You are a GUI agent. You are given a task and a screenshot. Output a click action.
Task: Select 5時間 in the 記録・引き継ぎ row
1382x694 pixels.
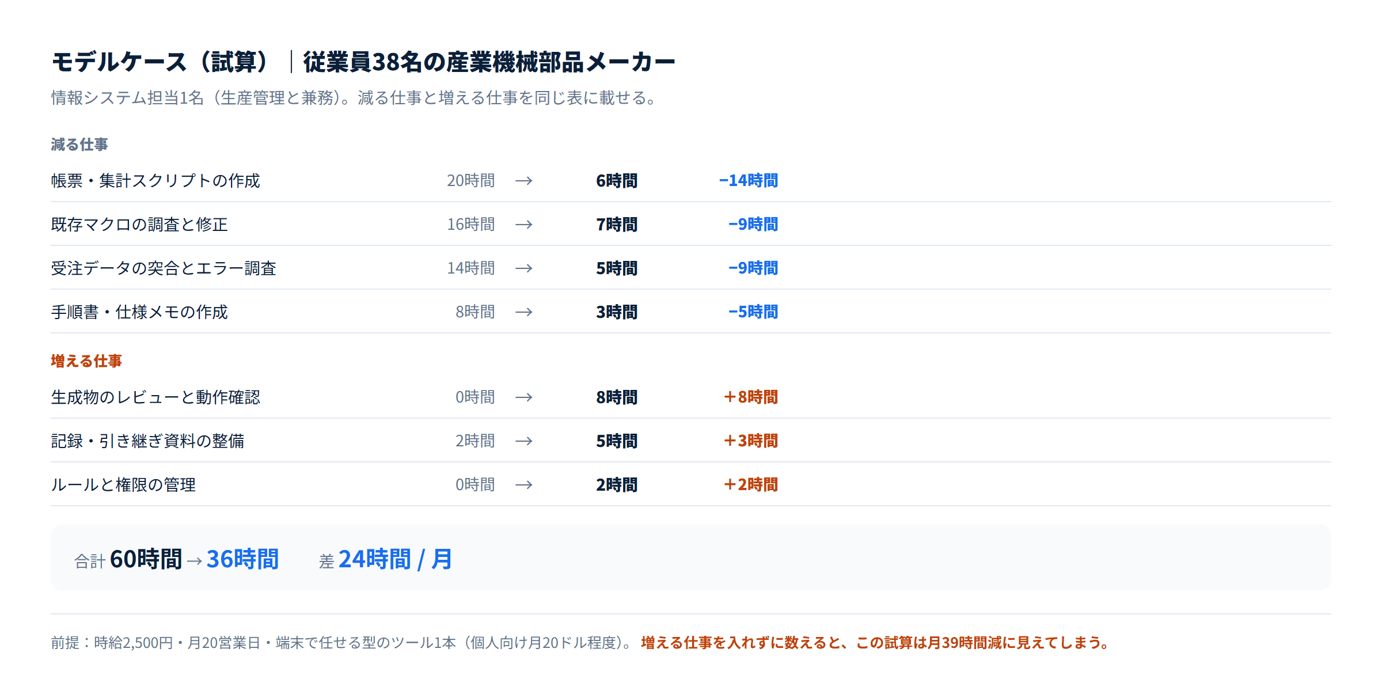click(x=617, y=441)
